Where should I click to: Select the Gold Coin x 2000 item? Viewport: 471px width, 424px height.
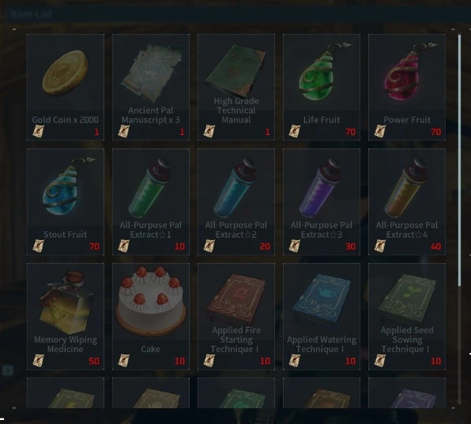click(66, 87)
